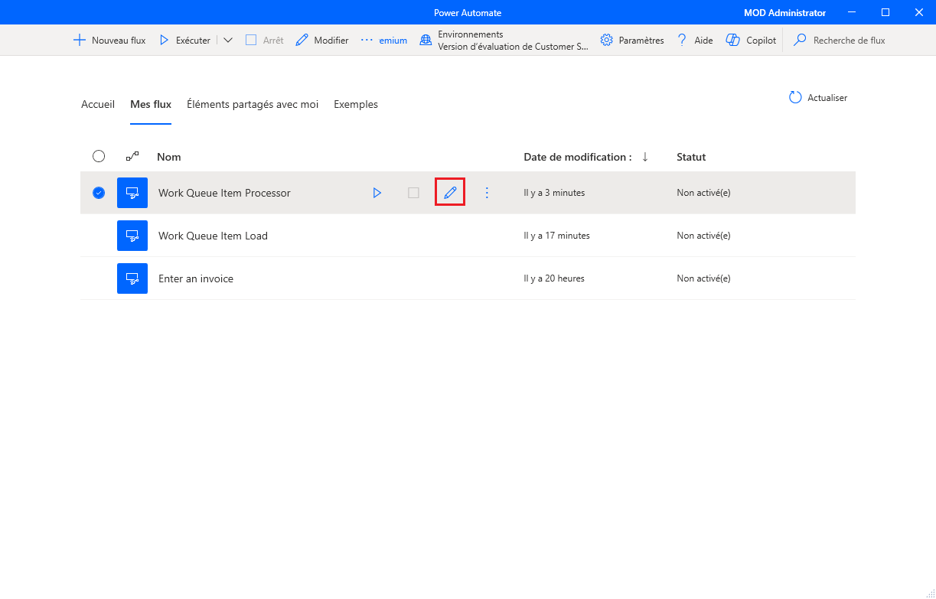Click the Nouveau flux button
The image size is (936, 599).
tap(109, 41)
